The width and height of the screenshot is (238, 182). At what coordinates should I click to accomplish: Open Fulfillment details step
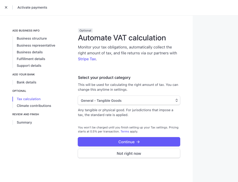coord(31,59)
